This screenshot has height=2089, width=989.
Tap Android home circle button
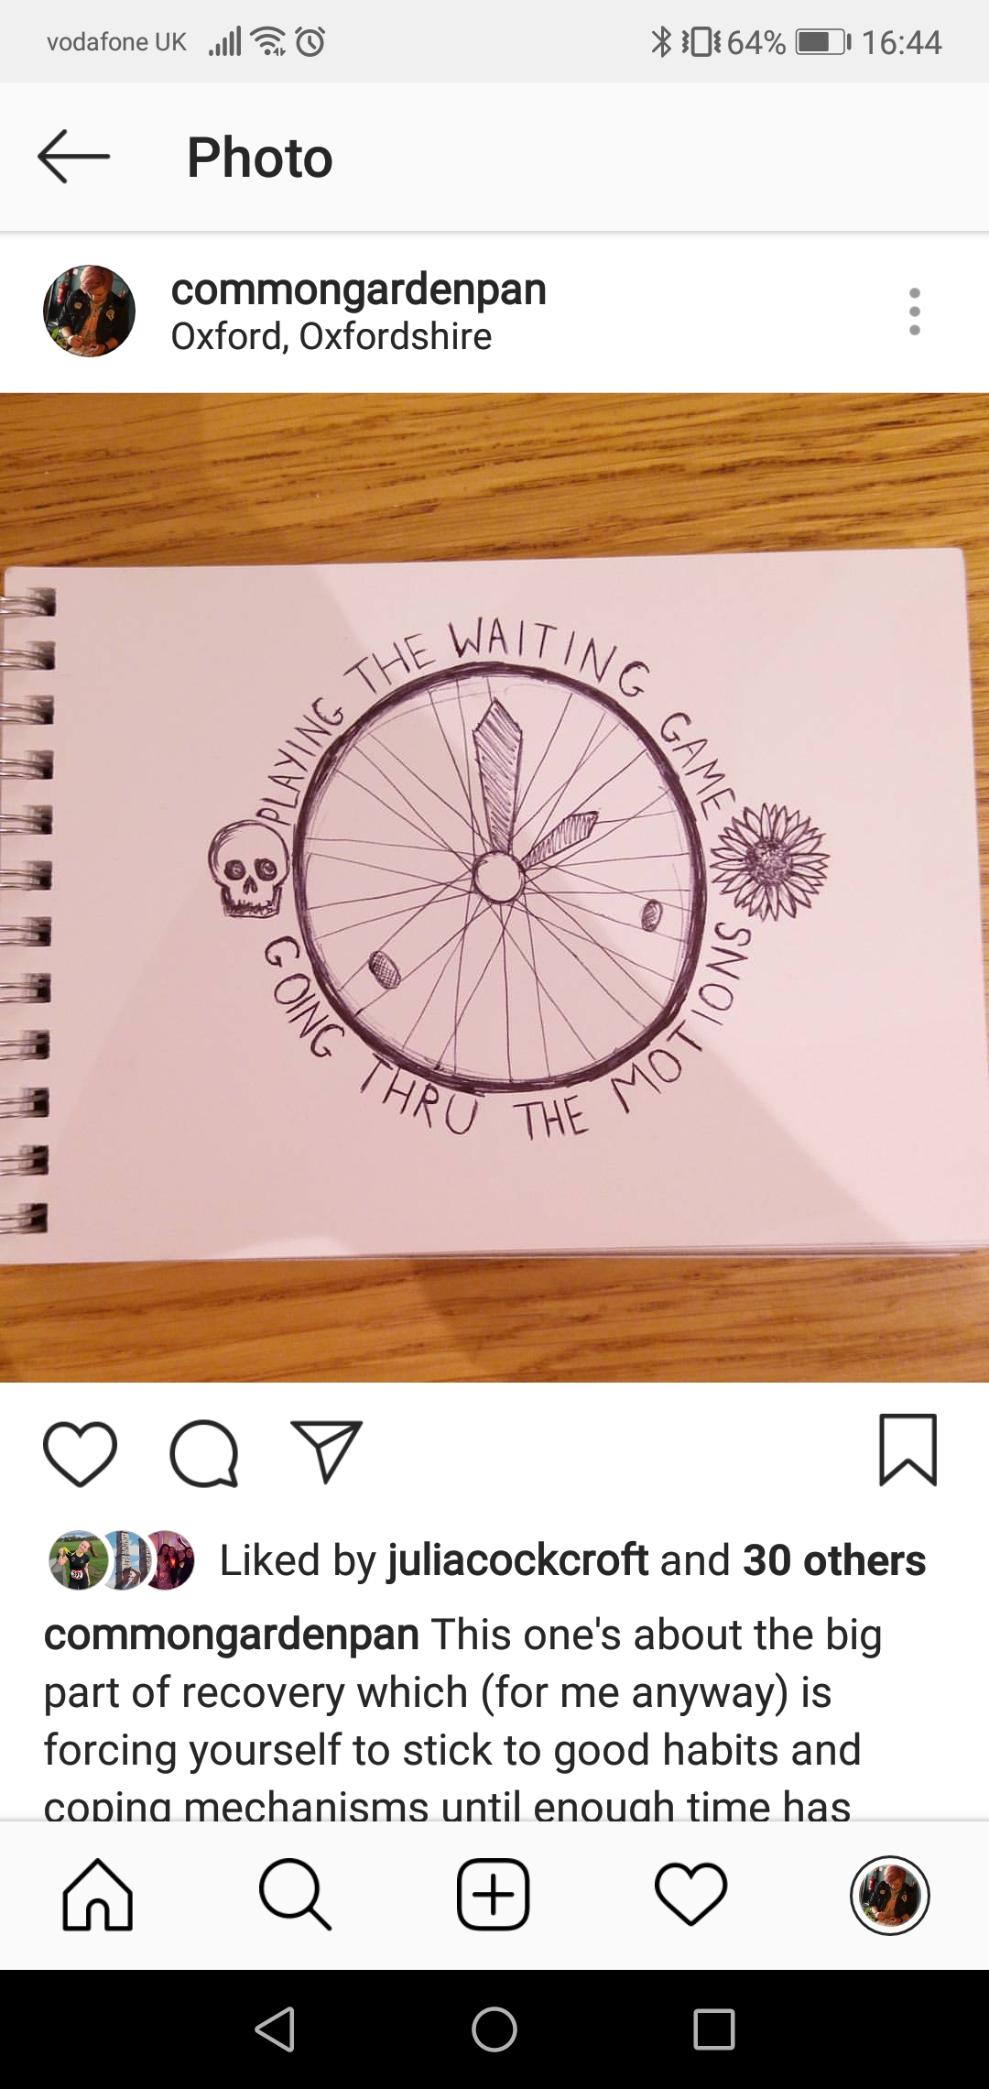pyautogui.click(x=494, y=2029)
